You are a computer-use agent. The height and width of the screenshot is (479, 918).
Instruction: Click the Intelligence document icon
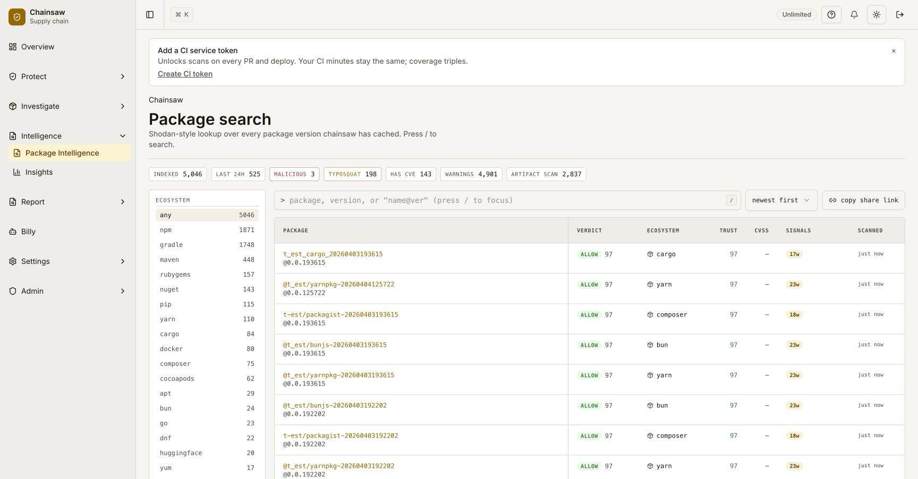(x=13, y=136)
